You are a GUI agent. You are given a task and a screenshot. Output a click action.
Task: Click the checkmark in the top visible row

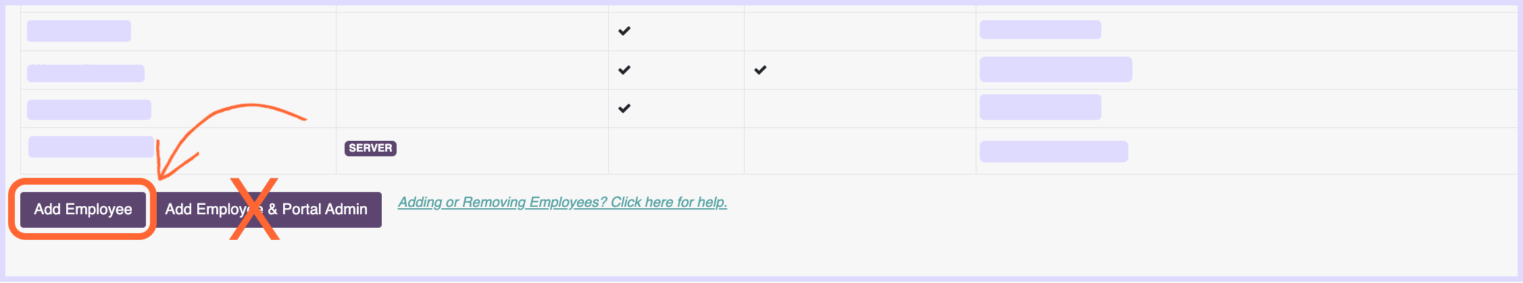point(624,31)
